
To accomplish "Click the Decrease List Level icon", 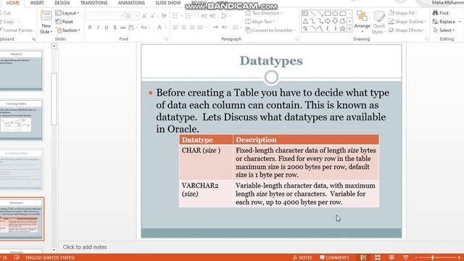I will (x=204, y=16).
